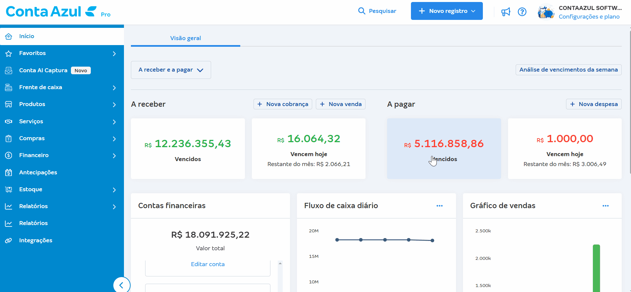This screenshot has height=292, width=631.
Task: Click the Conta Azul logo
Action: (51, 12)
